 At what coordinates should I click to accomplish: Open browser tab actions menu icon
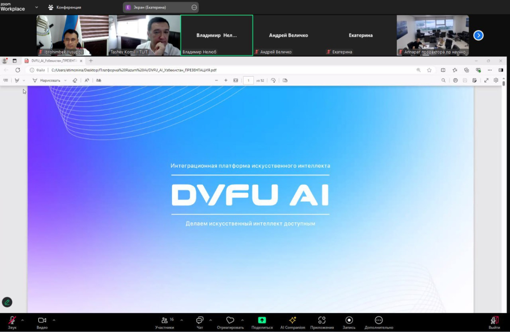pyautogui.click(x=14, y=61)
